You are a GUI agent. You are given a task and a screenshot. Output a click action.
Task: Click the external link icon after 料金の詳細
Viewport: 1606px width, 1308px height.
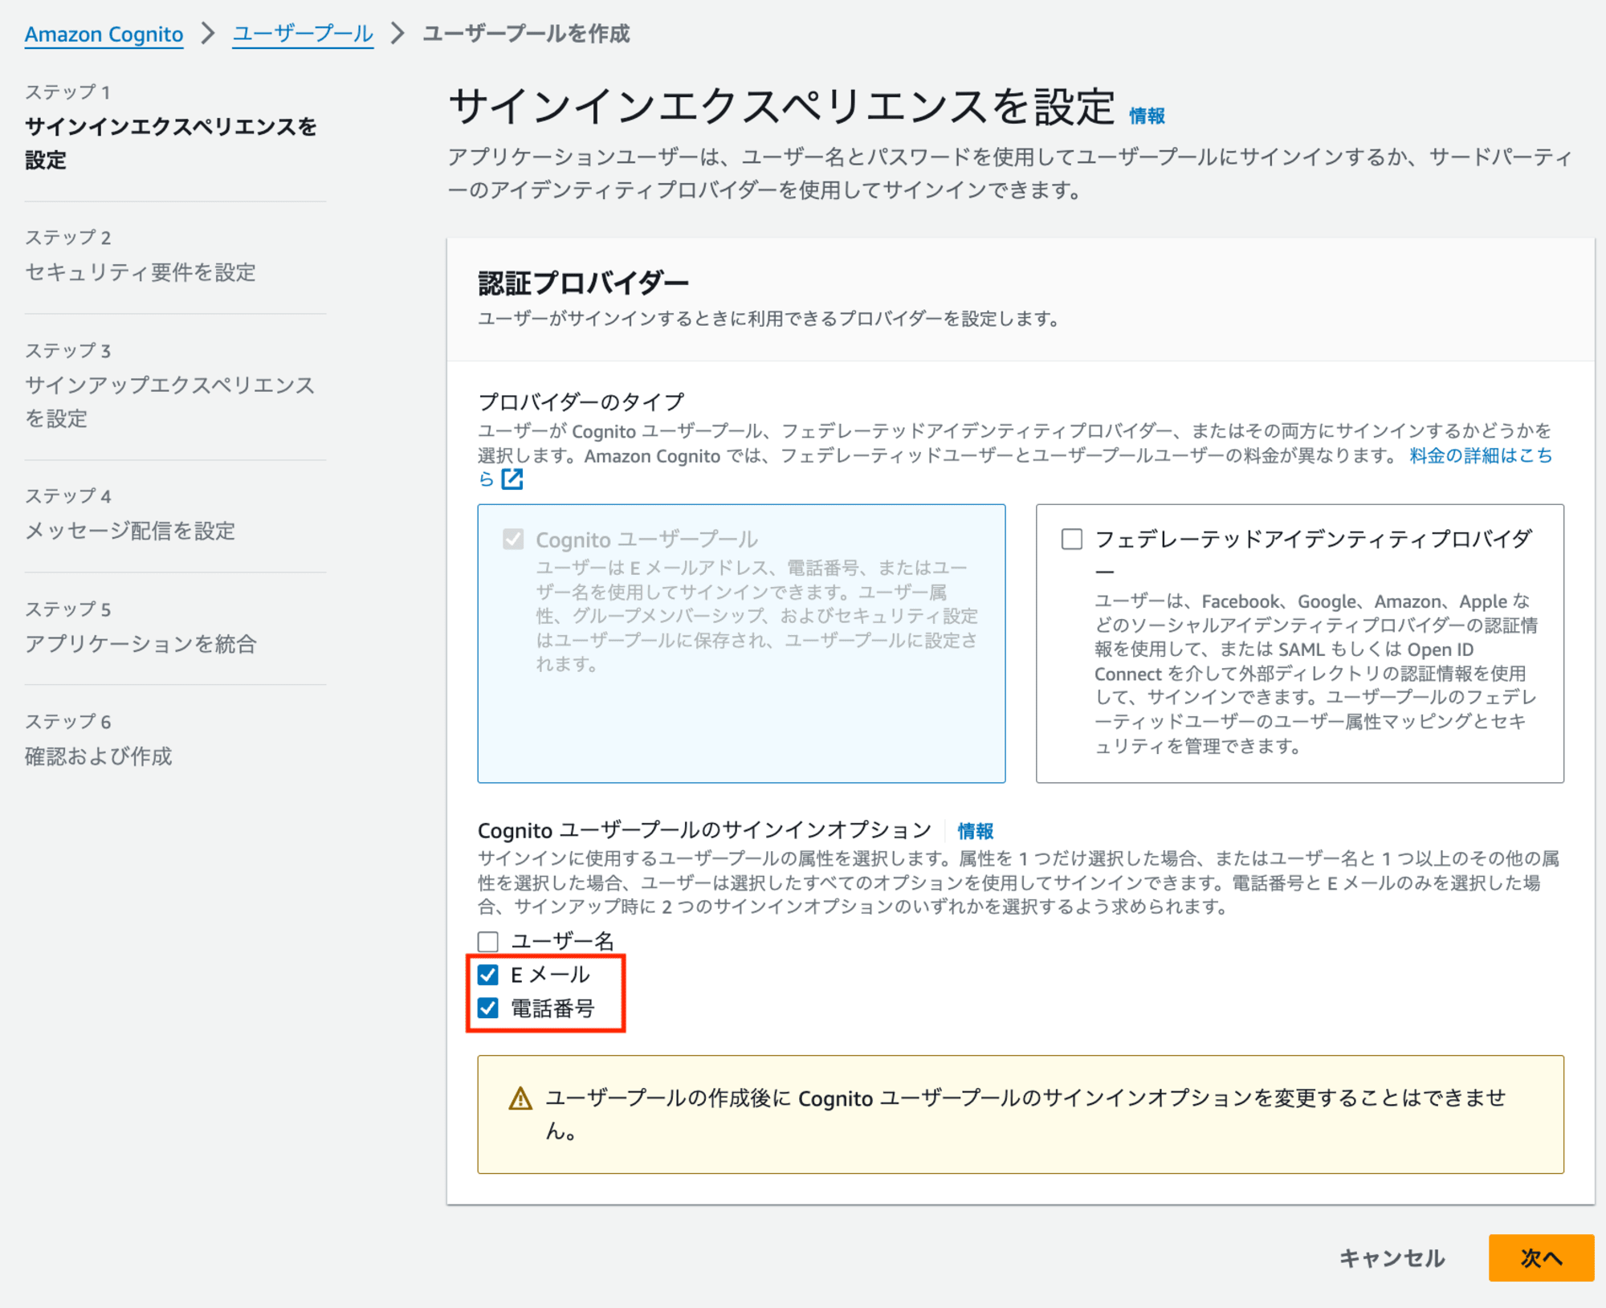pos(512,479)
